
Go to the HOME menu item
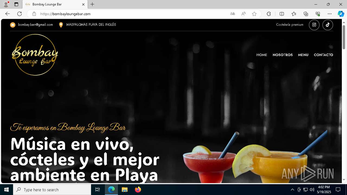(262, 55)
